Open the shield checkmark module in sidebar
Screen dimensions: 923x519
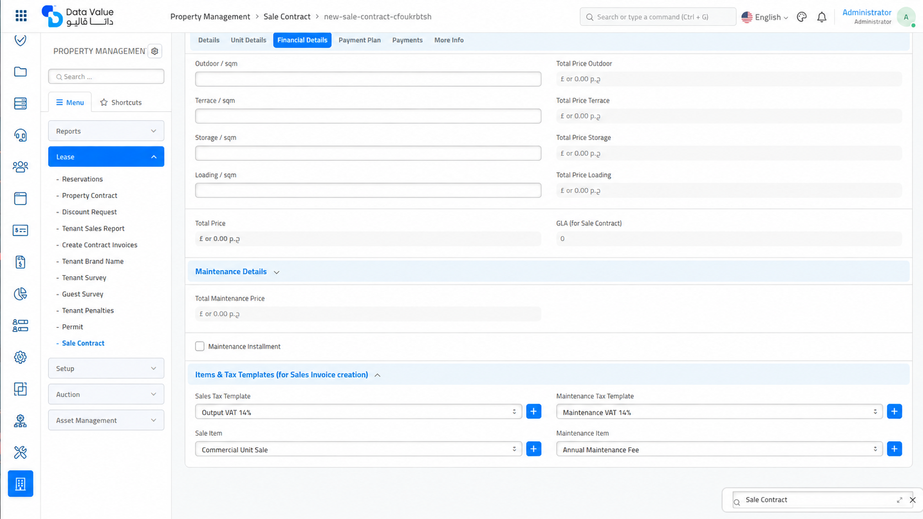point(20,40)
